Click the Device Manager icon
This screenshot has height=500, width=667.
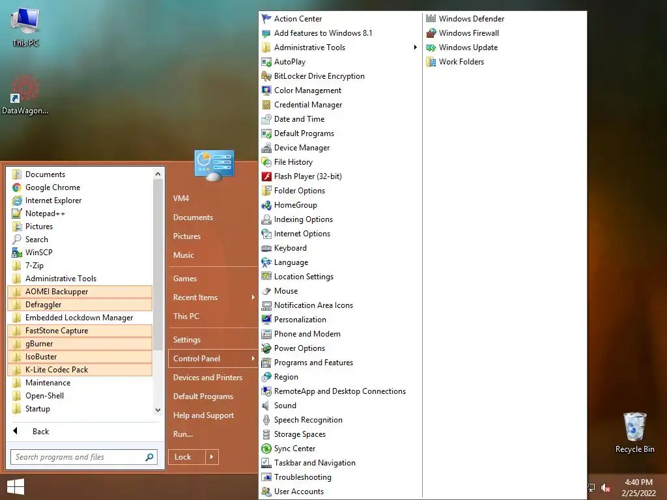coord(266,148)
